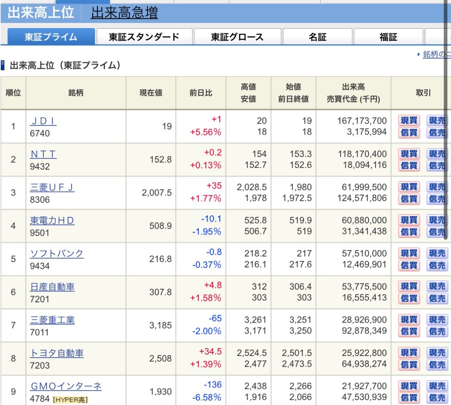
Task: Open the ＧＭＯインターネ stock link
Action: [x=66, y=386]
